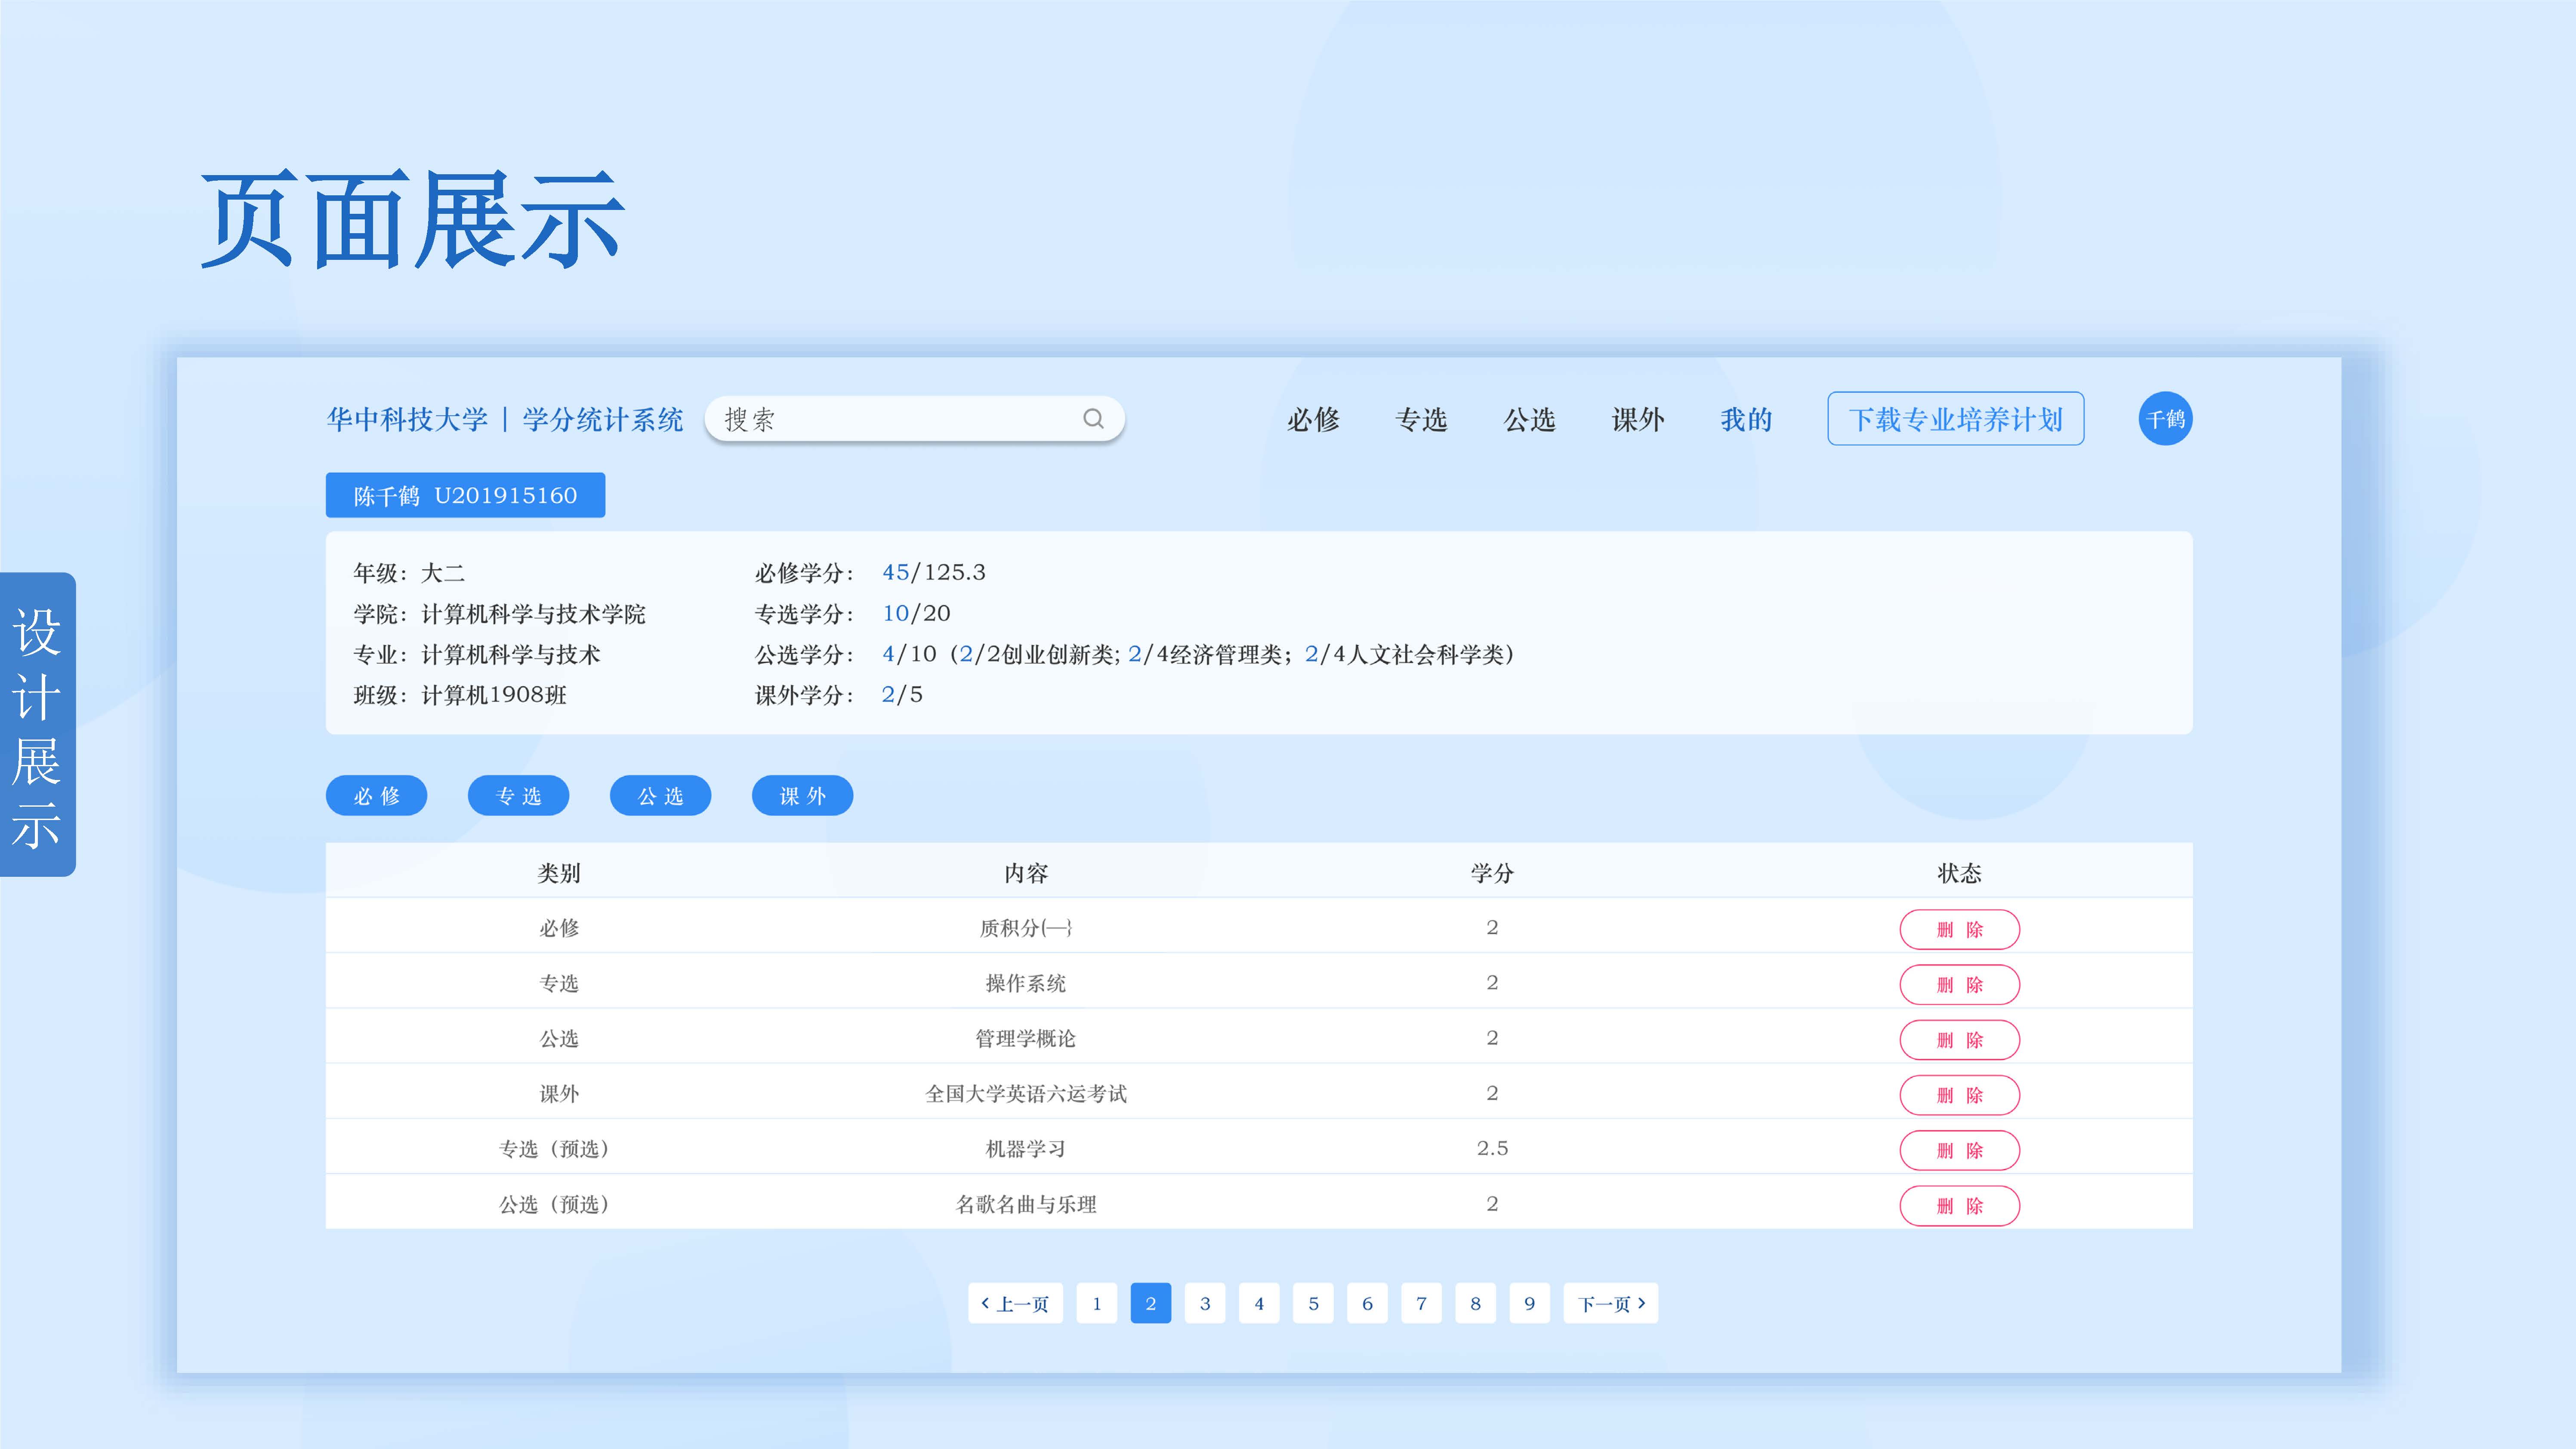Go to page 3
The height and width of the screenshot is (1449, 2576).
point(1205,1303)
